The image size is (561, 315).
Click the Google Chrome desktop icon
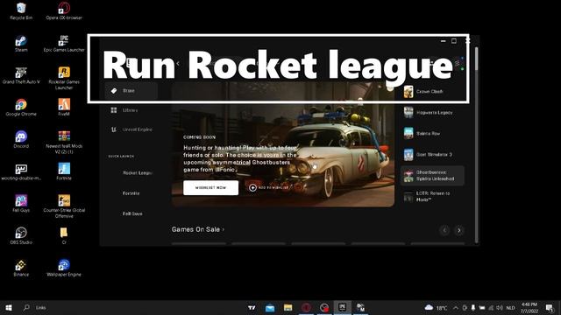[21, 108]
